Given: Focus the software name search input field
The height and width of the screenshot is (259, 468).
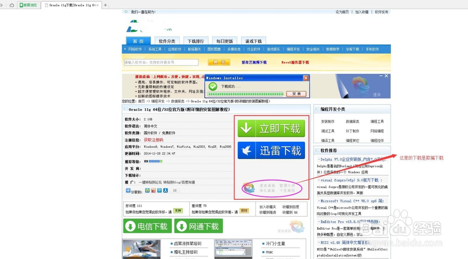Looking at the screenshot, I should (x=161, y=62).
